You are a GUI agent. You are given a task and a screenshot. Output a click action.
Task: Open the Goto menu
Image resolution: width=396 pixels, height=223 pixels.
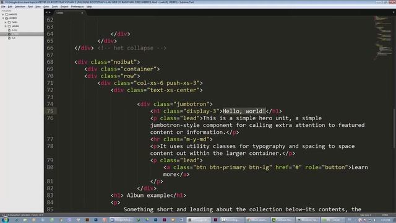coord(46,7)
